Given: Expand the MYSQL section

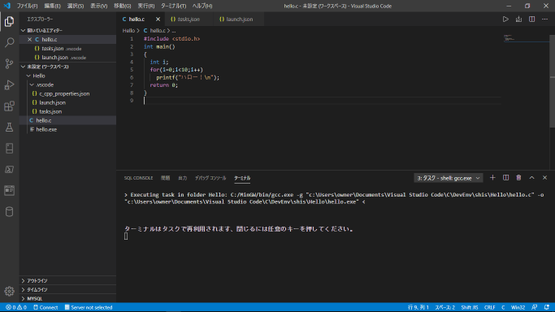Looking at the screenshot, I should click(67, 298).
